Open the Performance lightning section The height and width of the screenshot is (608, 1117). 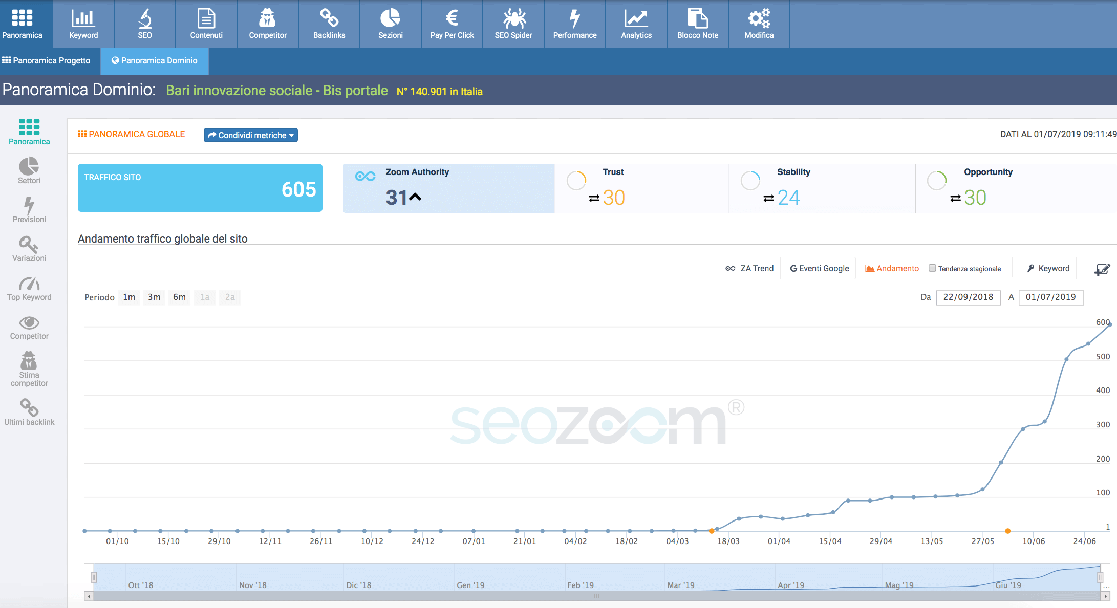point(575,24)
